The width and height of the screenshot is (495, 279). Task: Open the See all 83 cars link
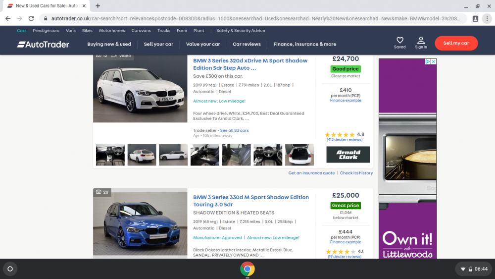(234, 130)
